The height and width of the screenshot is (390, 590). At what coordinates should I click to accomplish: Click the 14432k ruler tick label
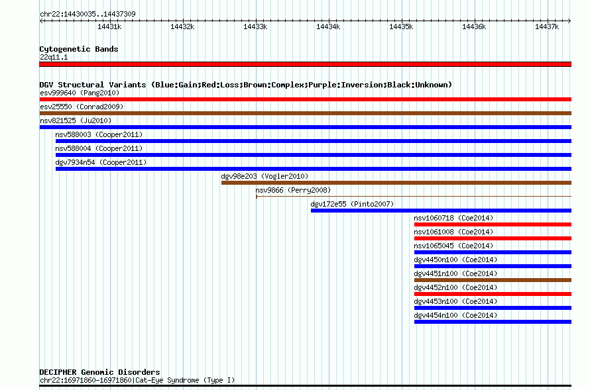coord(182,26)
